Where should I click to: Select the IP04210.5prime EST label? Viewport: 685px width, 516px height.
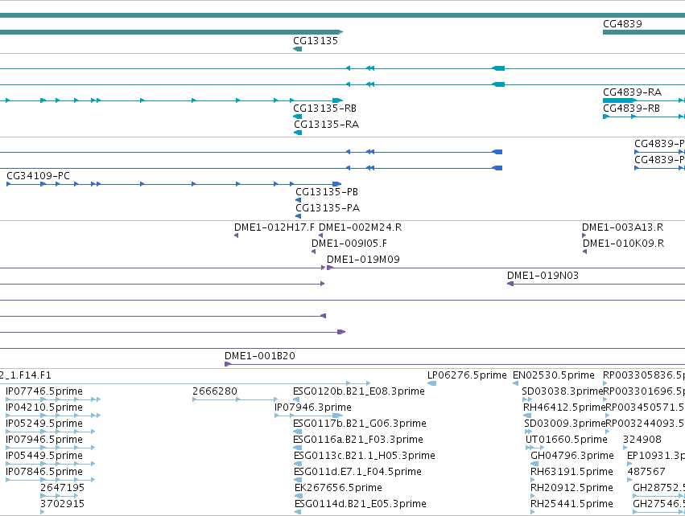44,407
